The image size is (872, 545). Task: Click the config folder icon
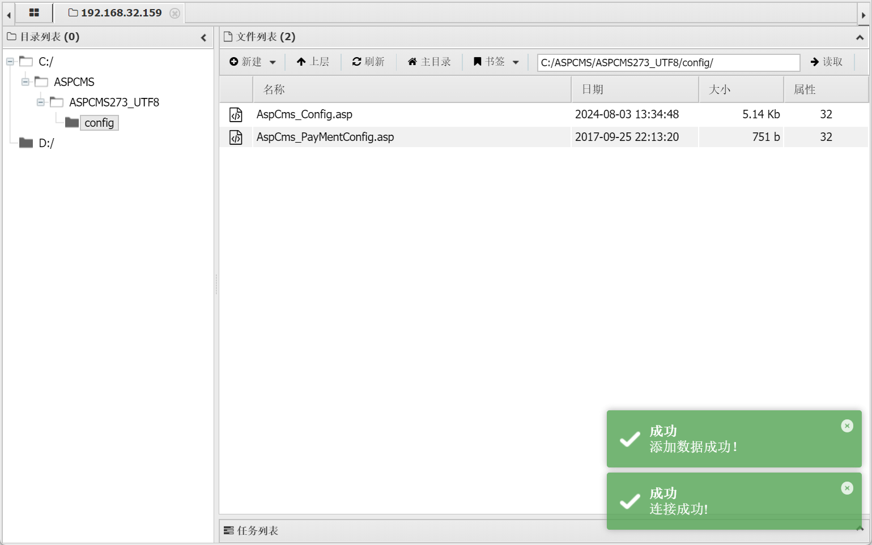[72, 122]
